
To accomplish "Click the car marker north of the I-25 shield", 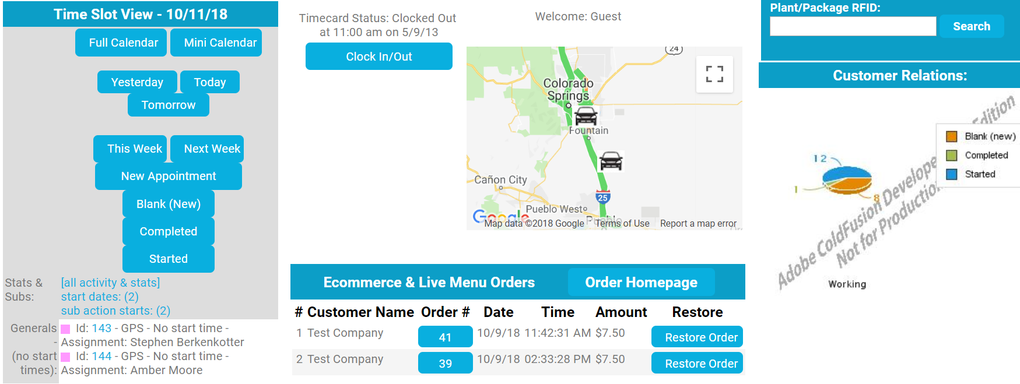I will [x=611, y=160].
